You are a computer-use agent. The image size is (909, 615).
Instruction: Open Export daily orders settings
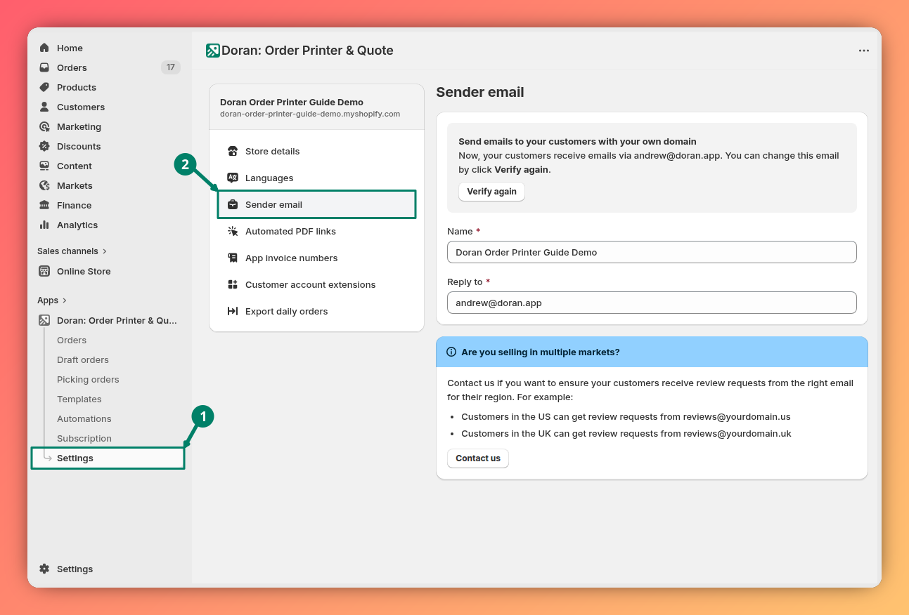(316, 311)
